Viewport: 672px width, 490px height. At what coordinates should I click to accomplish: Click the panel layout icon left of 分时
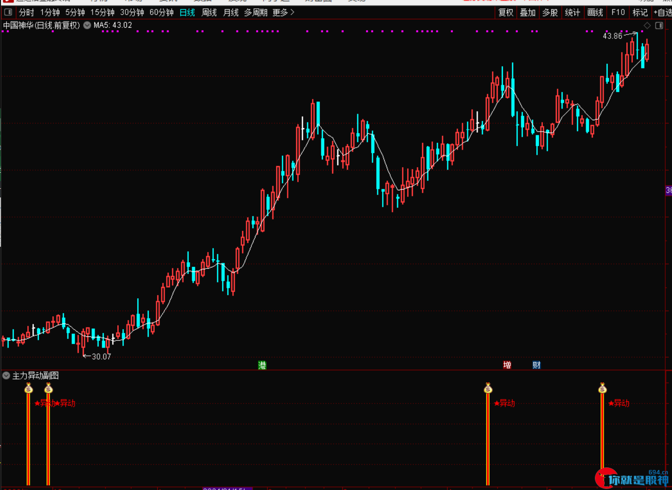coord(8,12)
